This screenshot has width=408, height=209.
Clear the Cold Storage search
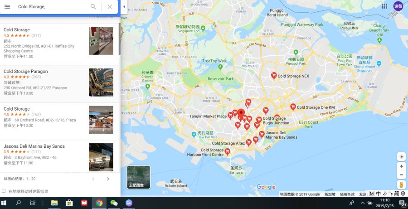point(110,7)
